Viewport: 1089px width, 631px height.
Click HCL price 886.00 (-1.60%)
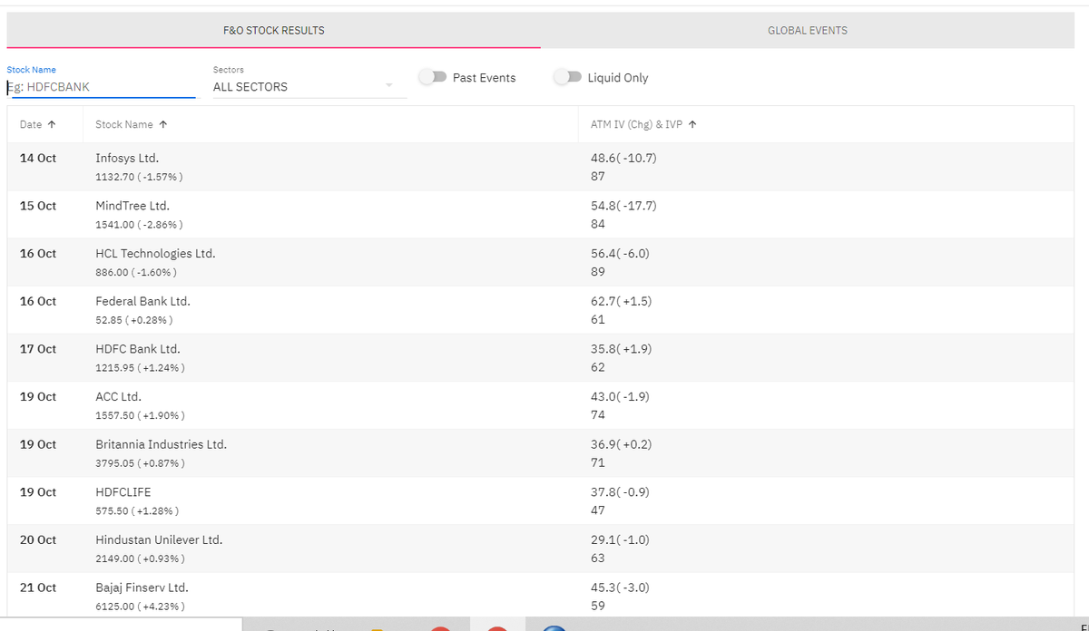pos(136,272)
